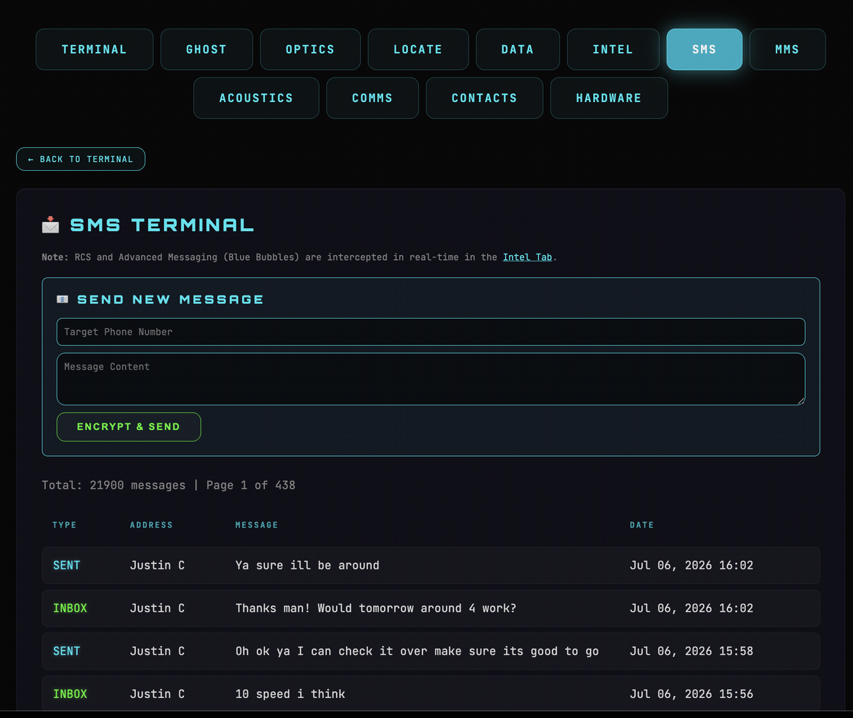Switch to the HARDWARE tab

coord(609,98)
